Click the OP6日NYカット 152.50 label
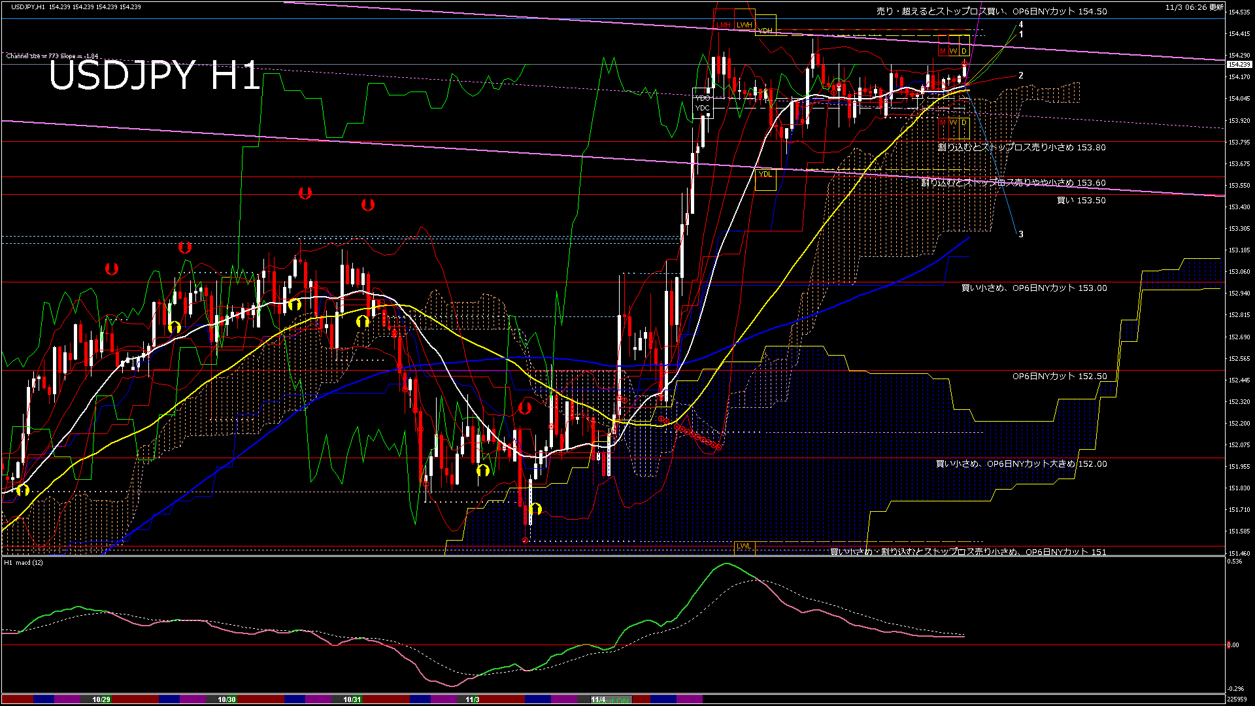The image size is (1255, 706). click(x=1059, y=377)
